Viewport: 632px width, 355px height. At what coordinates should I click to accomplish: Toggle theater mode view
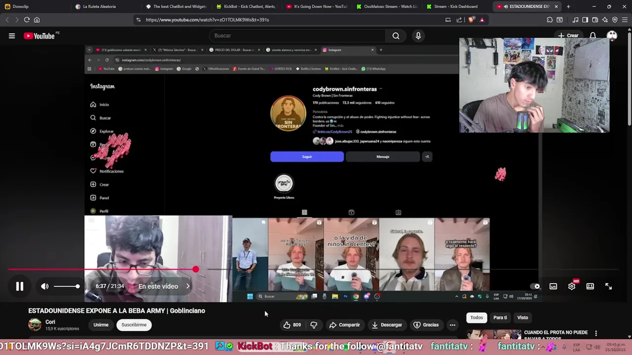pyautogui.click(x=590, y=286)
